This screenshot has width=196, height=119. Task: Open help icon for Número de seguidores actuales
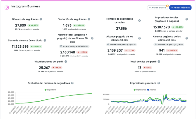click(139, 21)
